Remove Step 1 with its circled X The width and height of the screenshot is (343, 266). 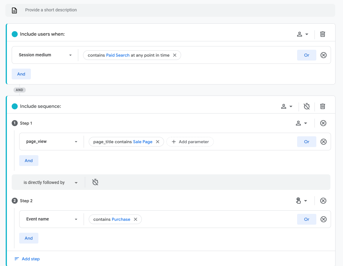[323, 123]
